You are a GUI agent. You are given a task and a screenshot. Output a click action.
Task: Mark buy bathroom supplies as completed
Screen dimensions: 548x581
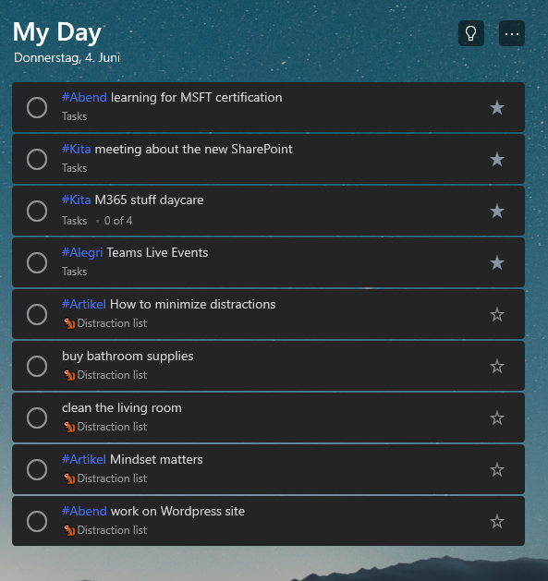tap(37, 366)
